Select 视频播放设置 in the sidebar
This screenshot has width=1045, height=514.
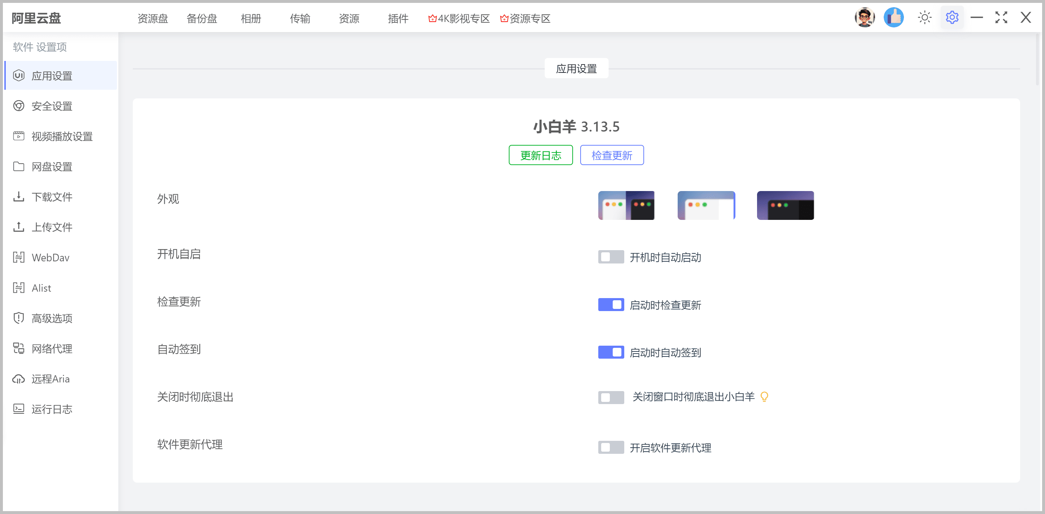click(61, 136)
